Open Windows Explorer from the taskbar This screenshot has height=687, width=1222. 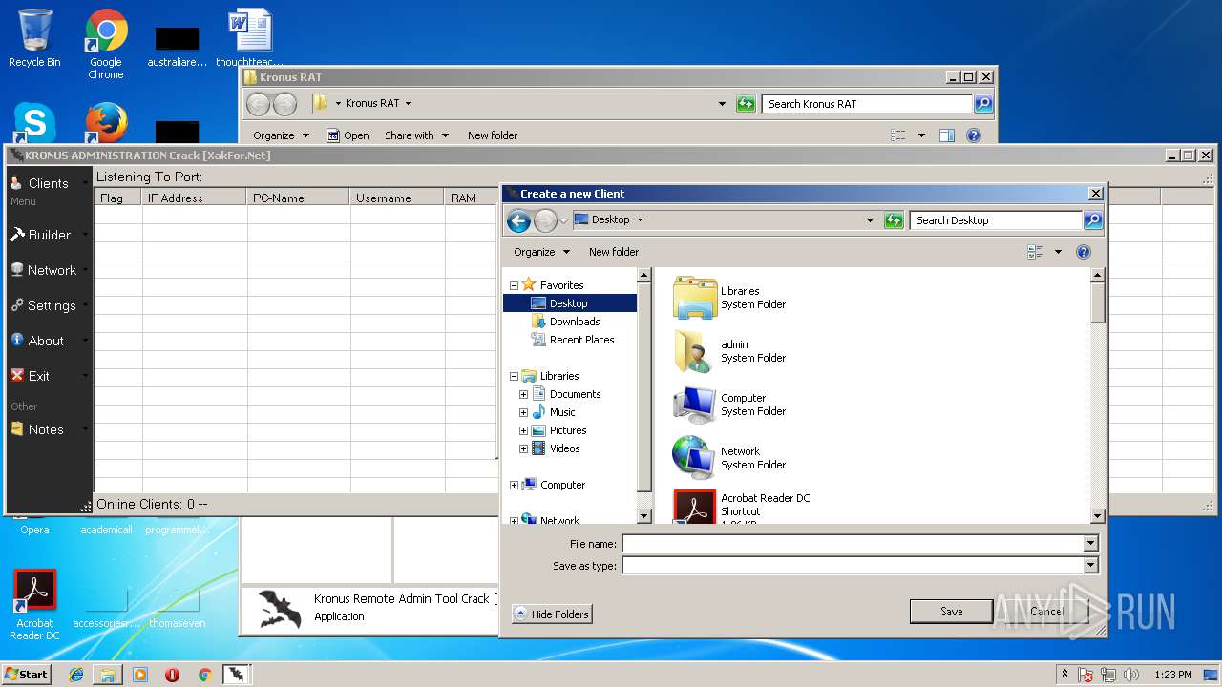click(108, 675)
